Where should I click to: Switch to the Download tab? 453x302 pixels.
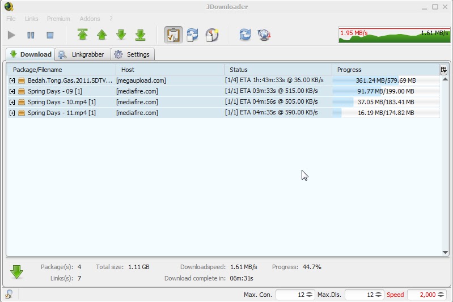(x=31, y=54)
